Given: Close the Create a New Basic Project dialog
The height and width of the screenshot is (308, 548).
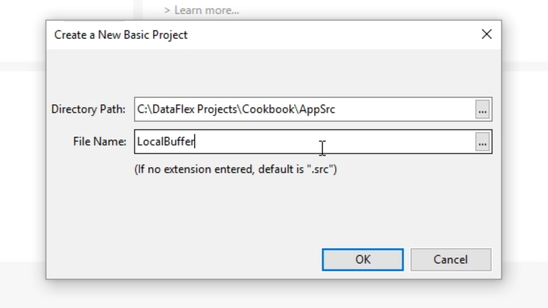Looking at the screenshot, I should pos(486,35).
